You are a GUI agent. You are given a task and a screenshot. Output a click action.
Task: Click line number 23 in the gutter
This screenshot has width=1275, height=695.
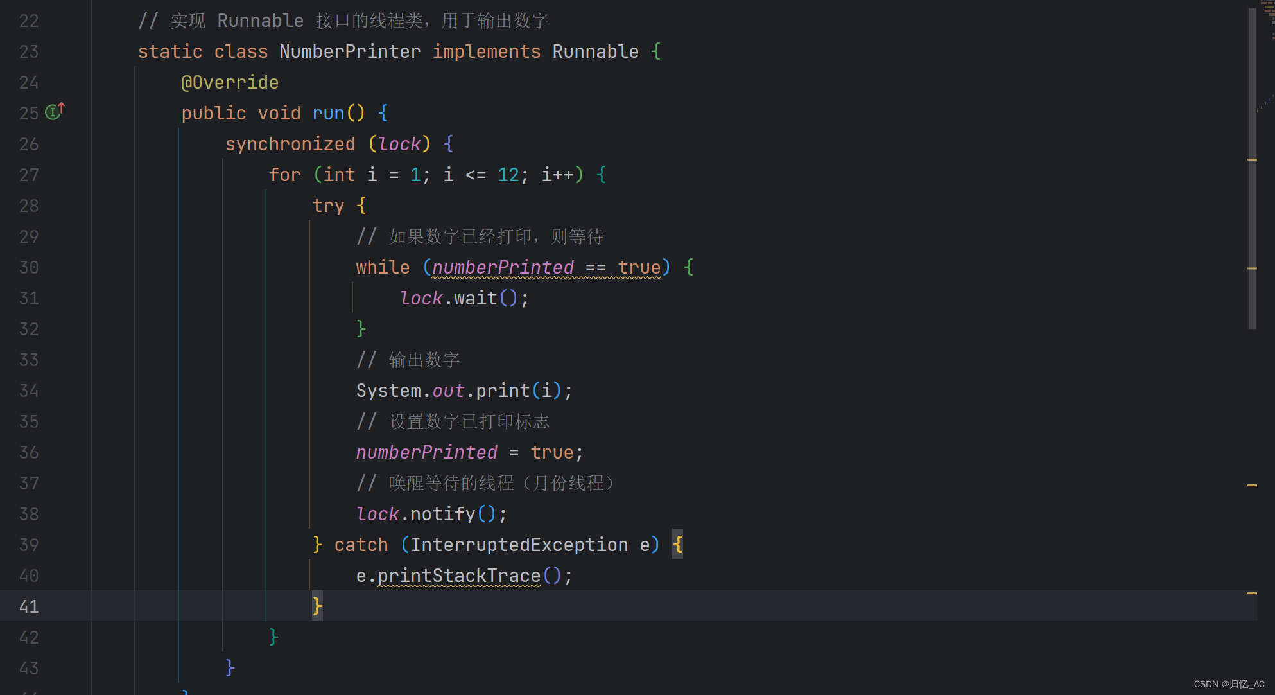(29, 51)
